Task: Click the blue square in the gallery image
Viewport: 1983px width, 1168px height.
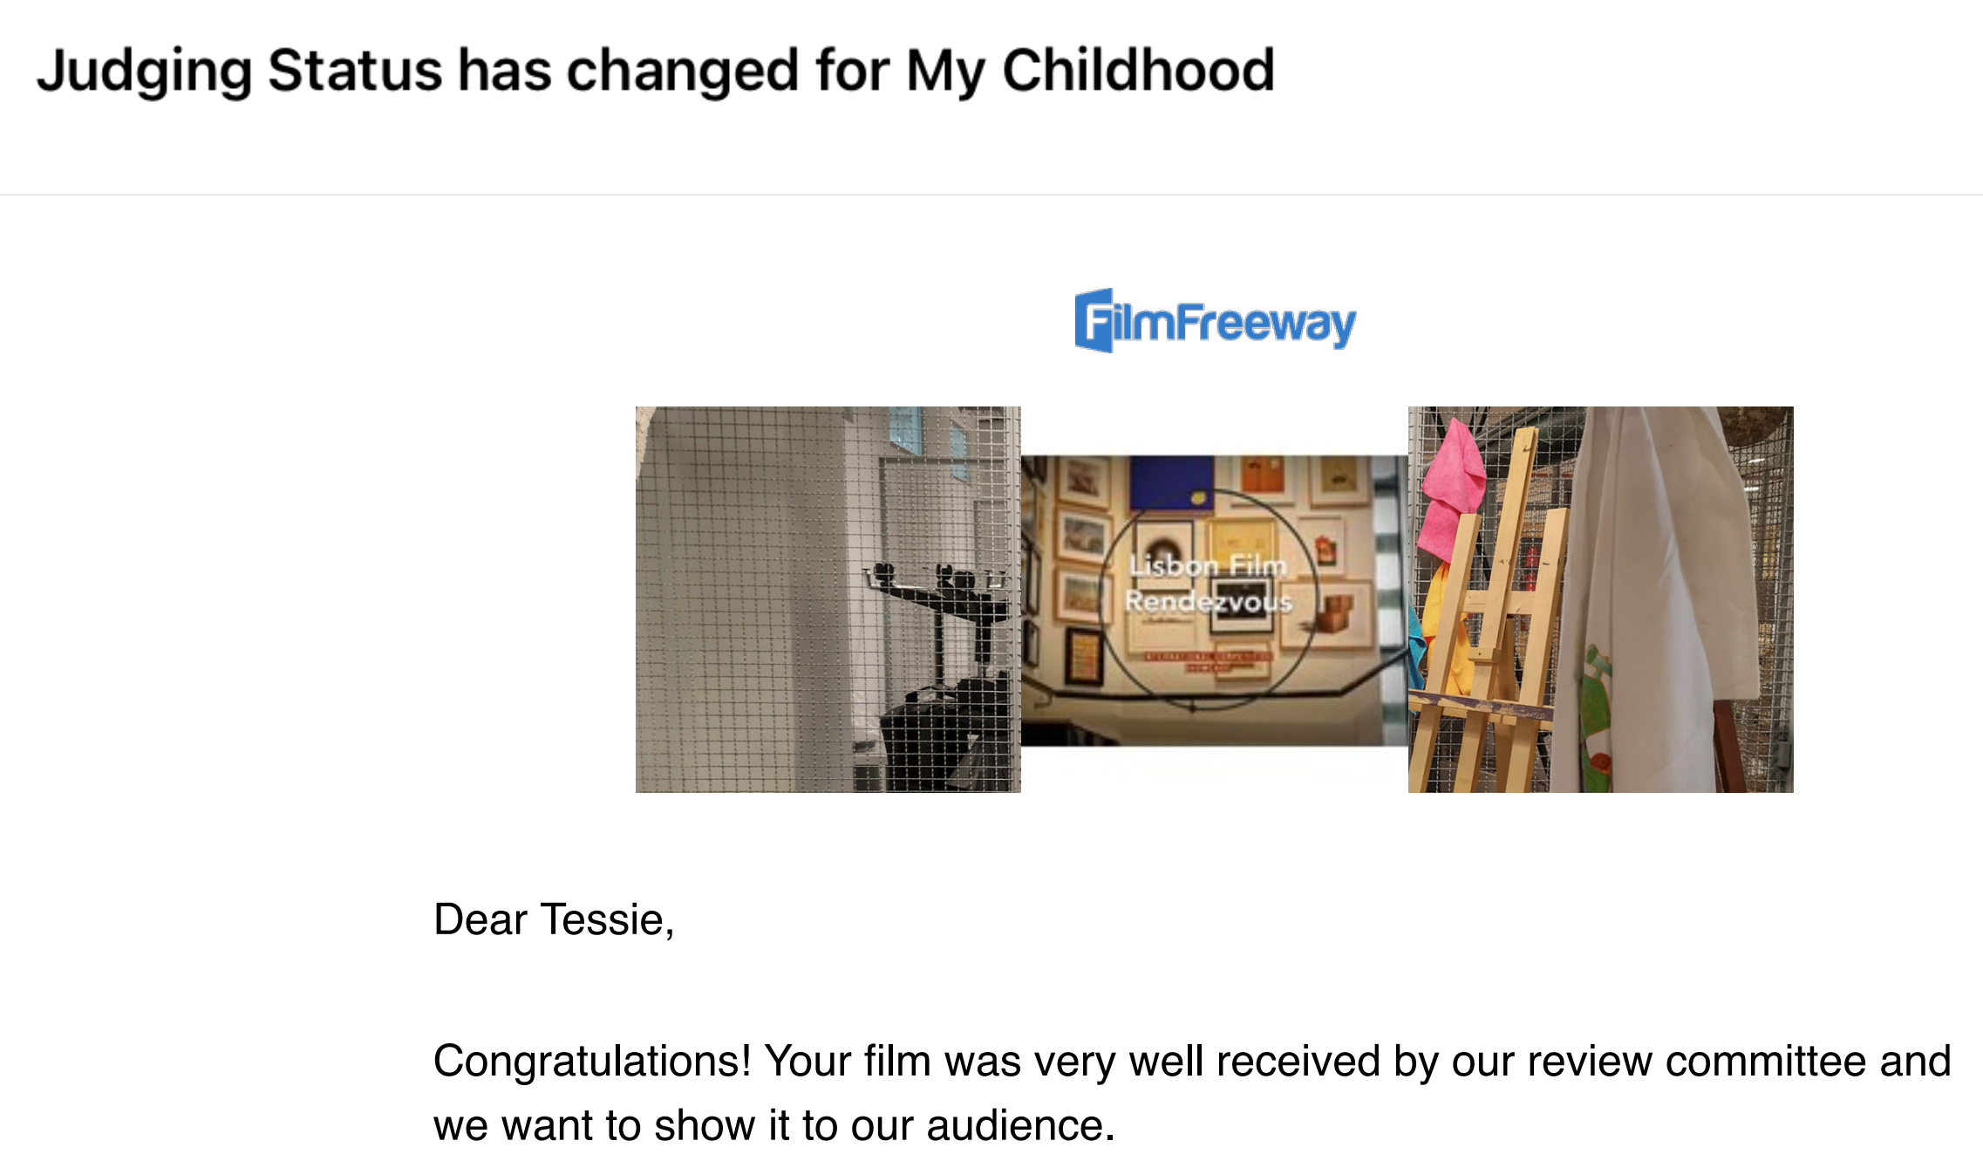Action: [x=1171, y=482]
